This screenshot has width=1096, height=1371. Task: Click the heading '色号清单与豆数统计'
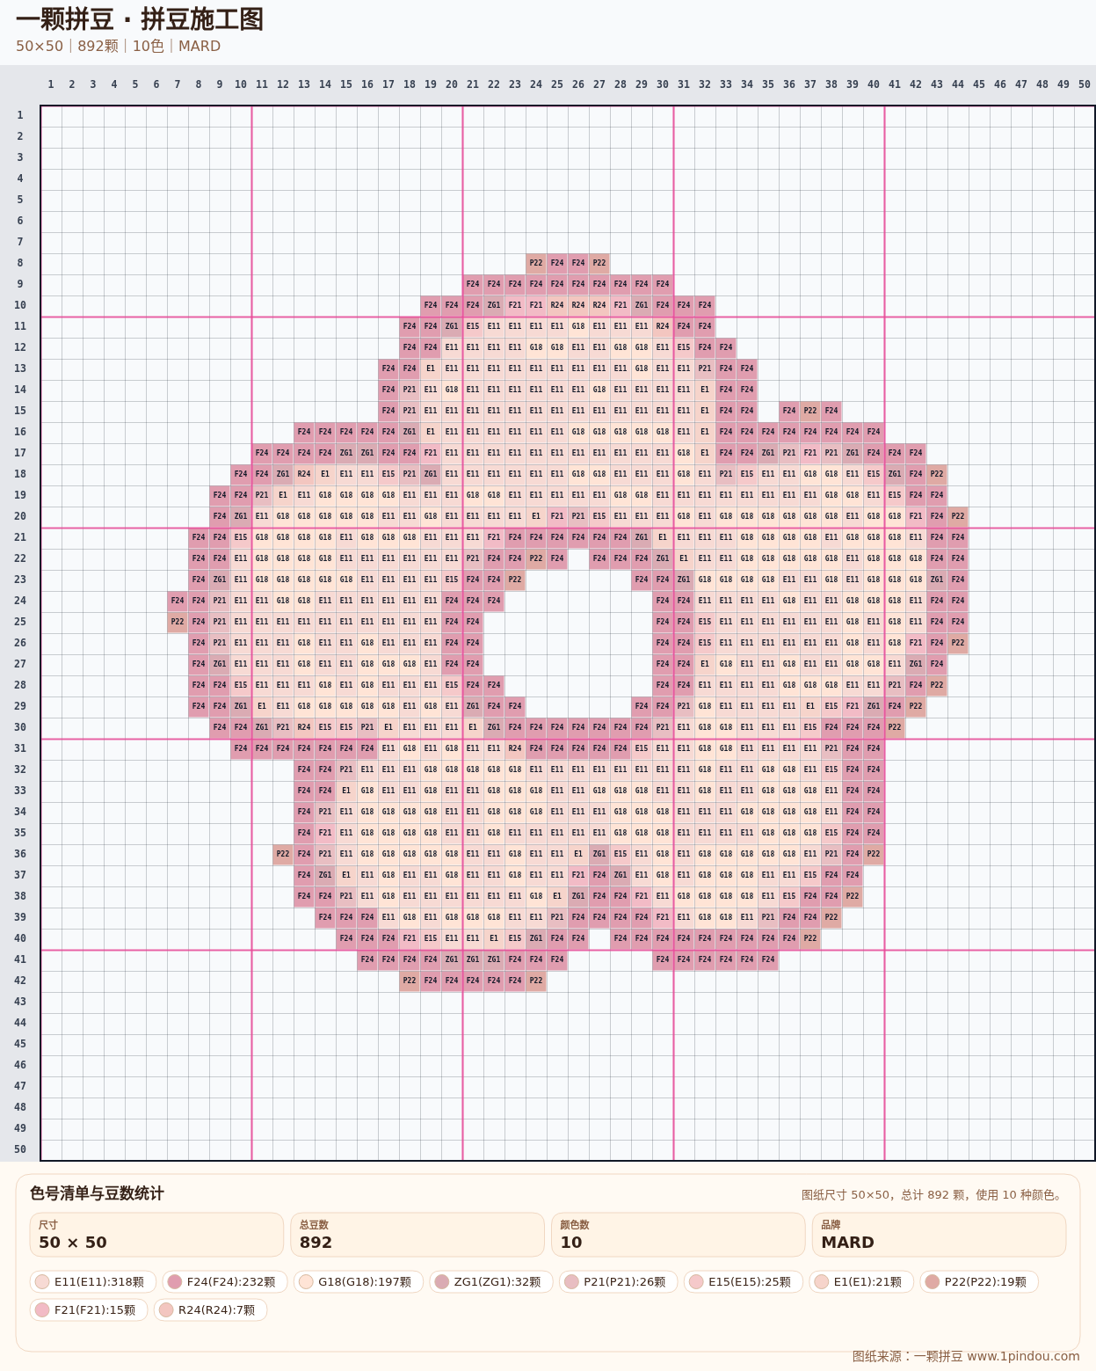pos(97,1193)
